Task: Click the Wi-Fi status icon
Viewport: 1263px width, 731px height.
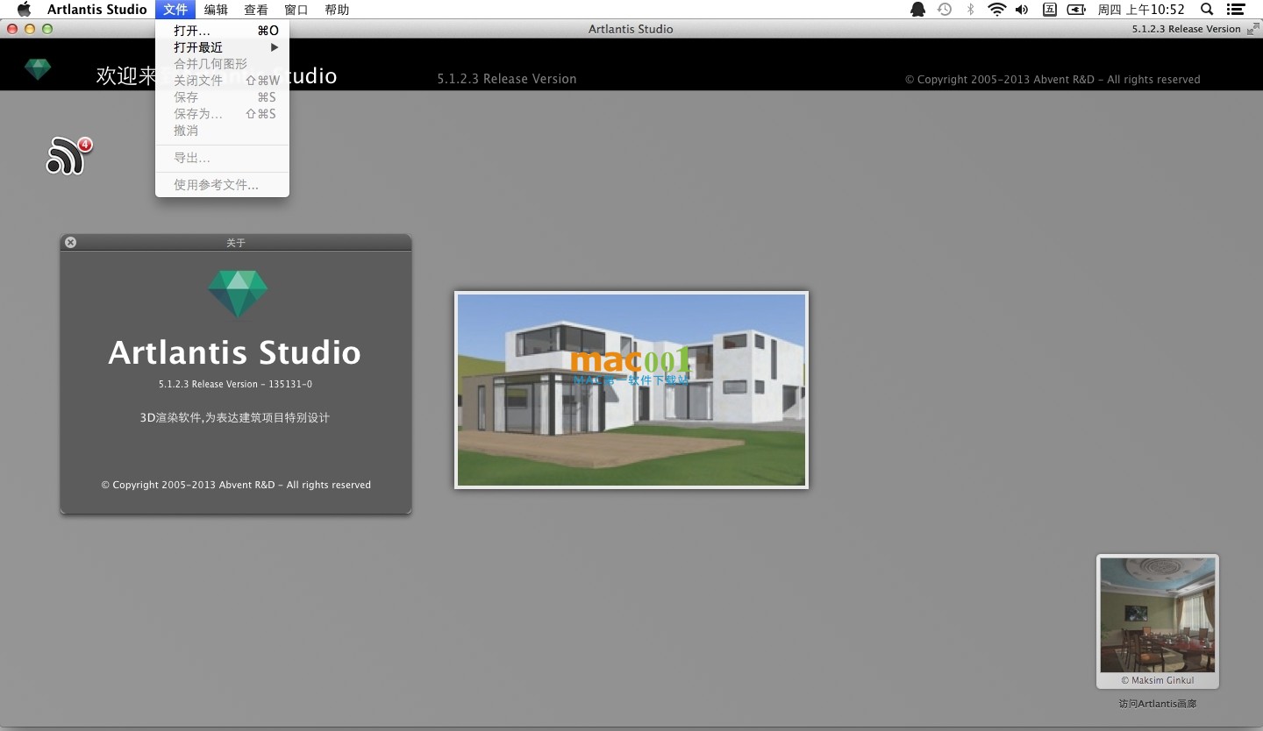Action: pyautogui.click(x=996, y=10)
